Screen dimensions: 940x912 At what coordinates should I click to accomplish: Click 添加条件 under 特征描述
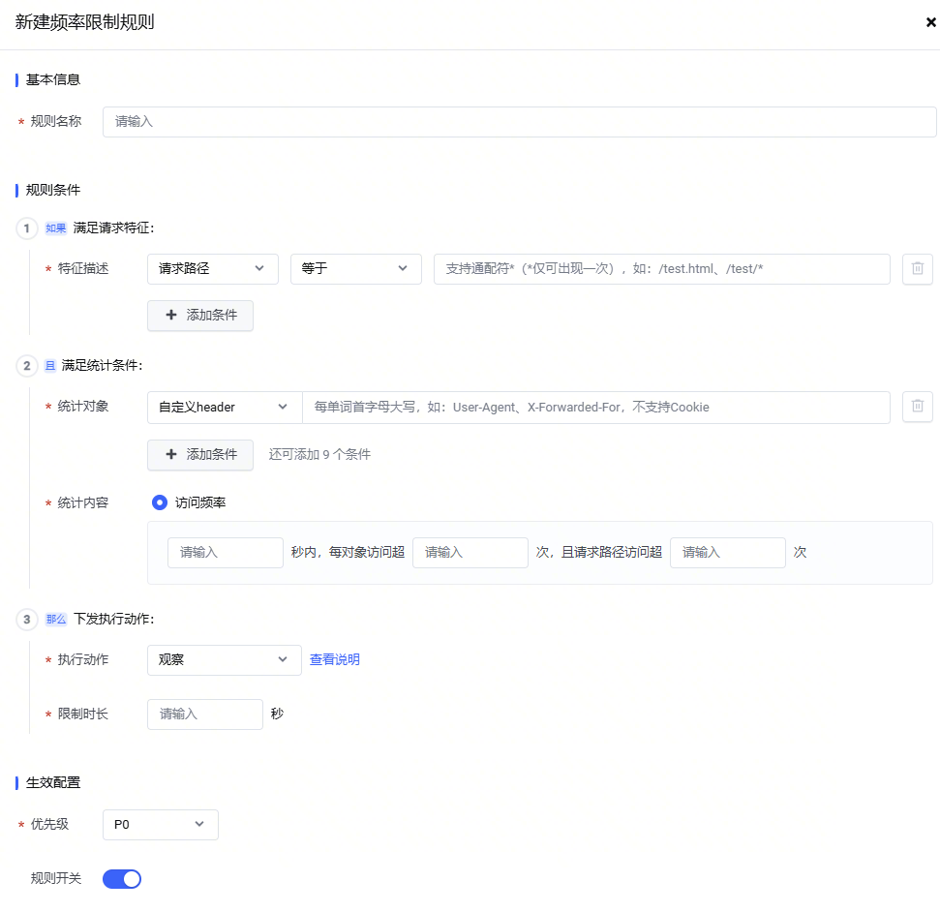[x=200, y=316]
